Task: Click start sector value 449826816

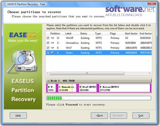Action: click(x=131, y=53)
